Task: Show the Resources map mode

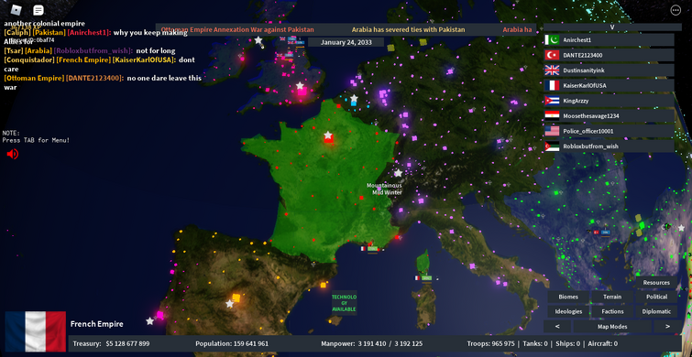Action: [656, 283]
